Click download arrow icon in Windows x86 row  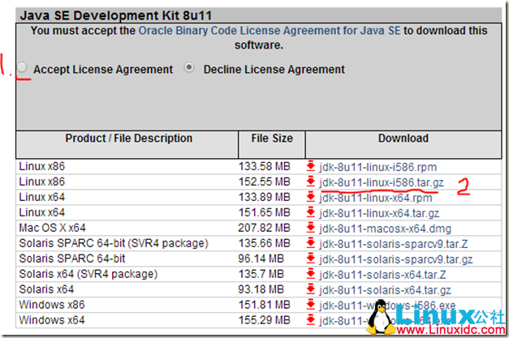click(x=311, y=305)
